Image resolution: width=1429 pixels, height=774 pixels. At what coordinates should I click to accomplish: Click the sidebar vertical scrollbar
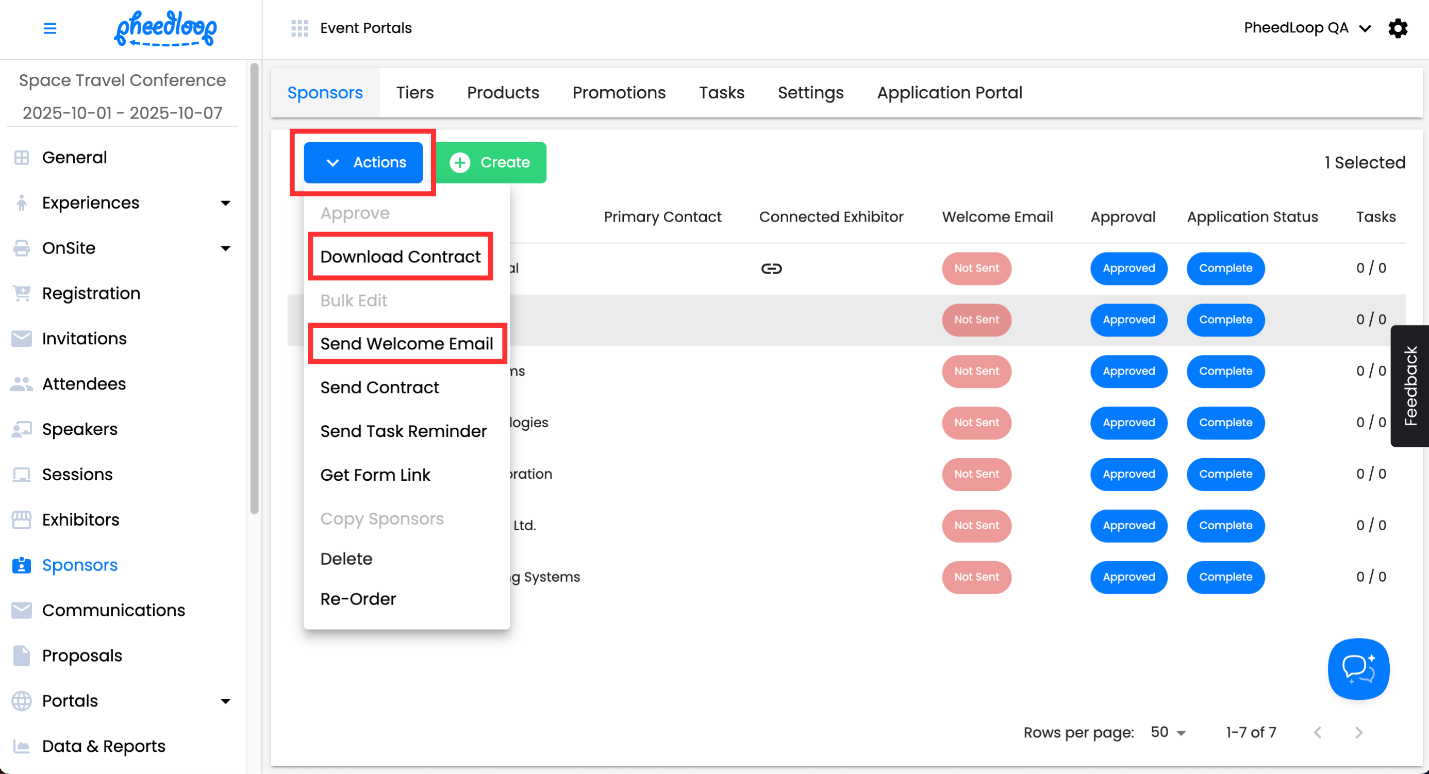254,288
